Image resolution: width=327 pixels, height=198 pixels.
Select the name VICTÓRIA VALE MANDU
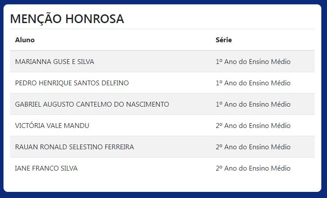52,126
